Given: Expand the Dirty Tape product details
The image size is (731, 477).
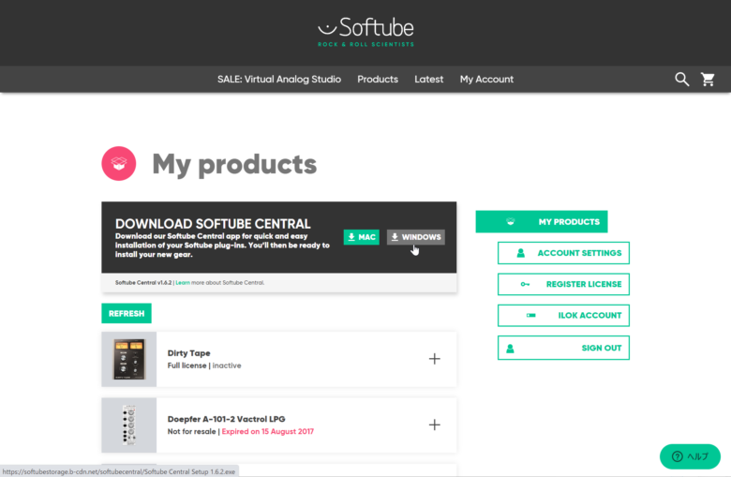Looking at the screenshot, I should (434, 359).
